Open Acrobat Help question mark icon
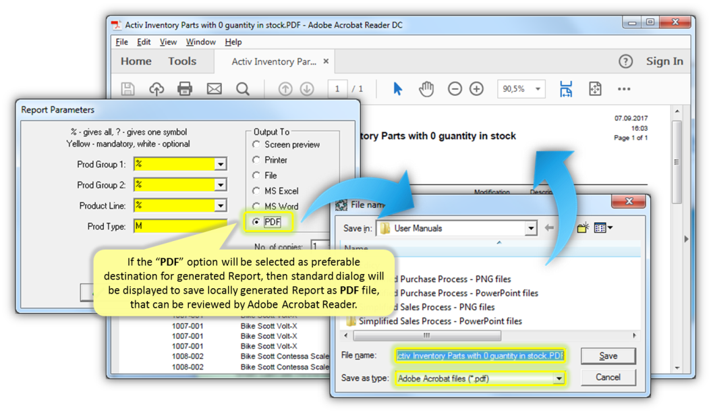Image resolution: width=711 pixels, height=413 pixels. click(626, 61)
